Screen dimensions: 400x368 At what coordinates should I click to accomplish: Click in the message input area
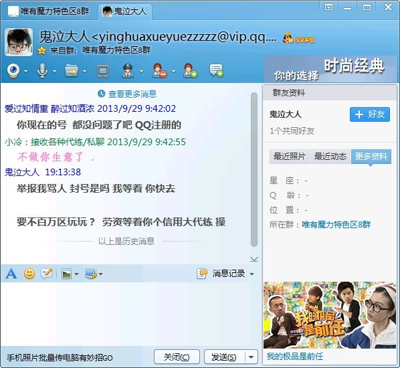[131, 314]
